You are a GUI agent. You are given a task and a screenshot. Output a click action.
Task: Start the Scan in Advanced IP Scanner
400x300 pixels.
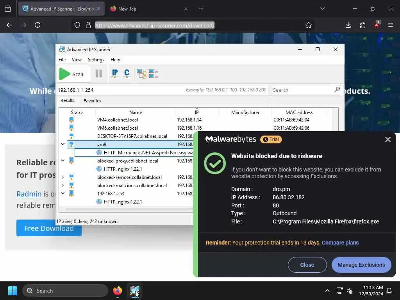click(73, 74)
